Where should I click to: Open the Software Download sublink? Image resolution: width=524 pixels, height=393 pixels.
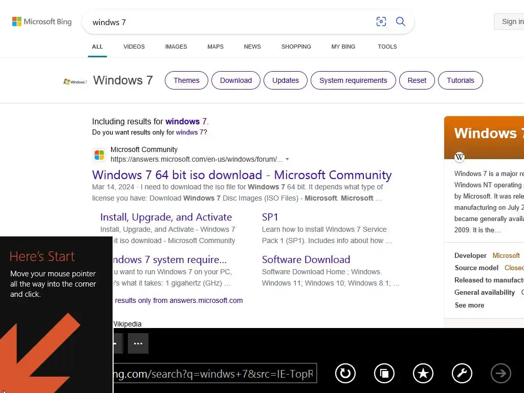(306, 259)
